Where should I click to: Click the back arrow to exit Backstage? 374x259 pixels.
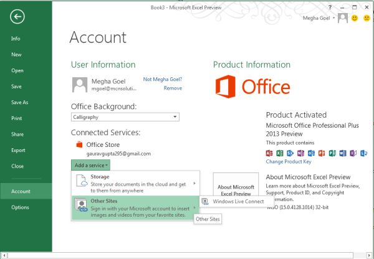coord(17,17)
